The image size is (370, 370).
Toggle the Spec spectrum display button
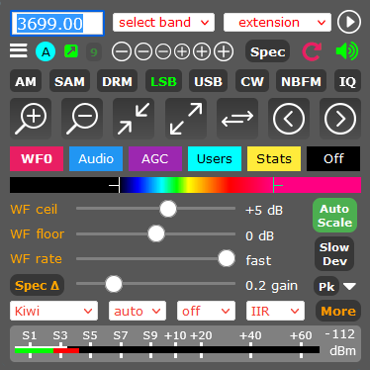267,51
